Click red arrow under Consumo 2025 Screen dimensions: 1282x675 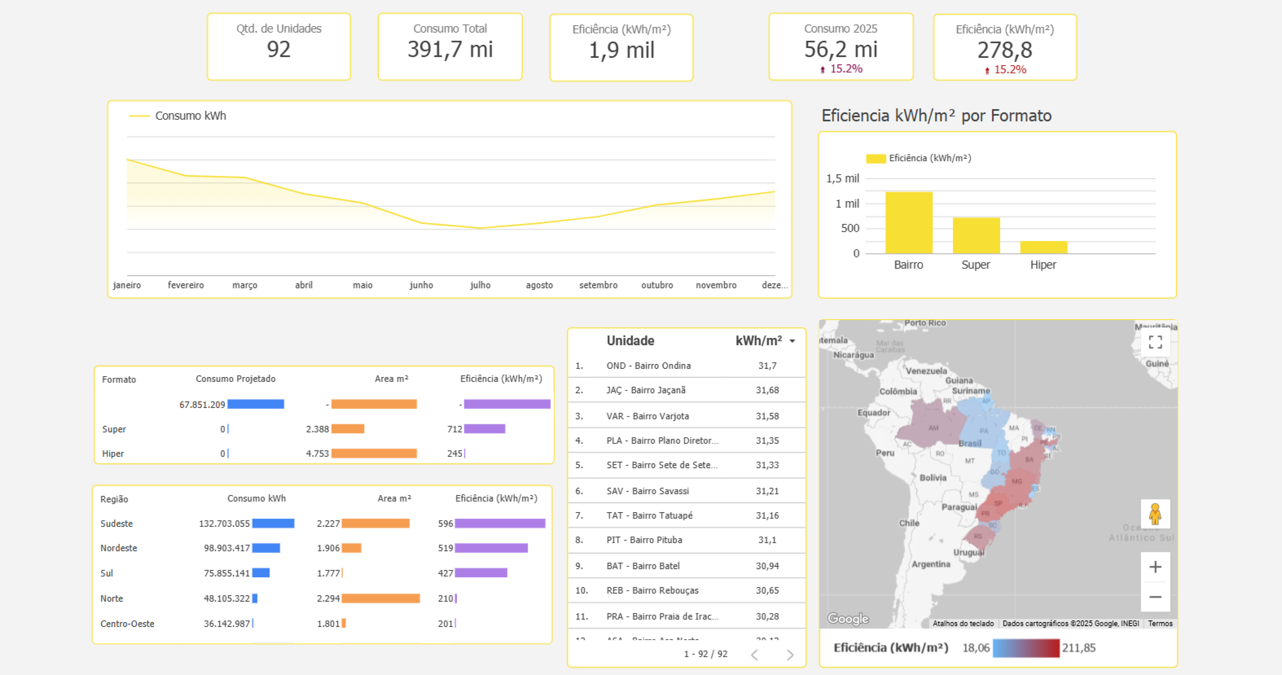click(823, 70)
